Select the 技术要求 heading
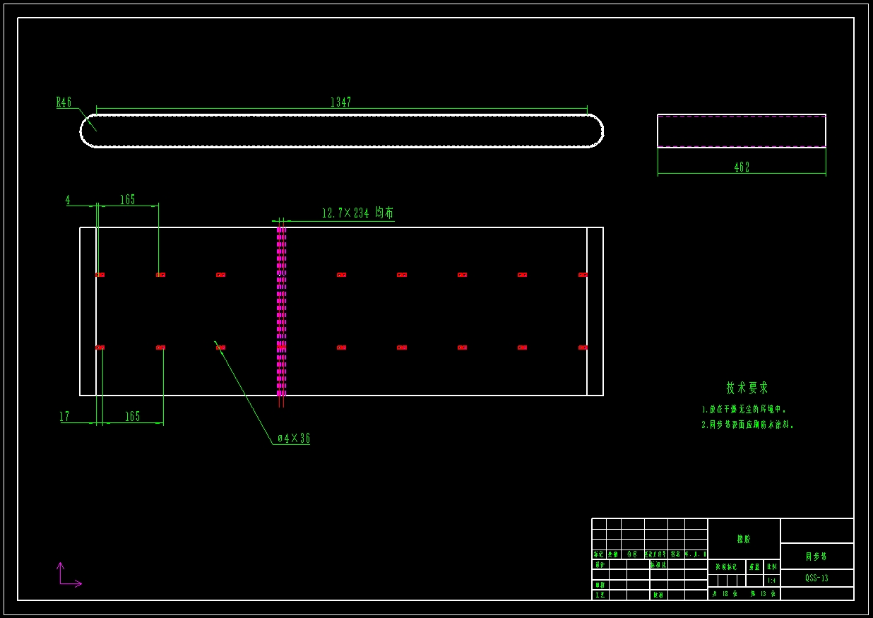Viewport: 873px width, 618px height. (x=747, y=388)
